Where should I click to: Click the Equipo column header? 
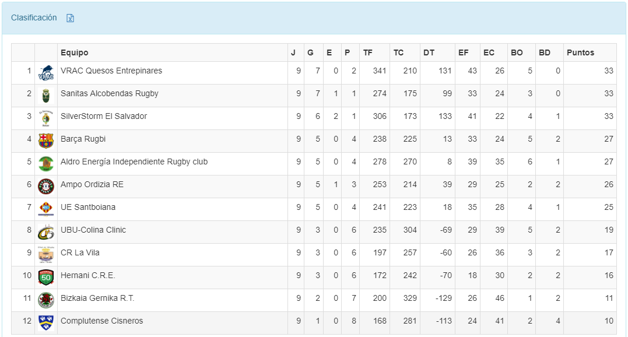(x=75, y=52)
